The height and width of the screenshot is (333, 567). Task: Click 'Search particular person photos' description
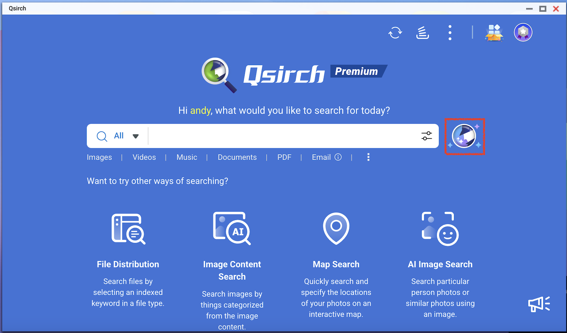[440, 298]
